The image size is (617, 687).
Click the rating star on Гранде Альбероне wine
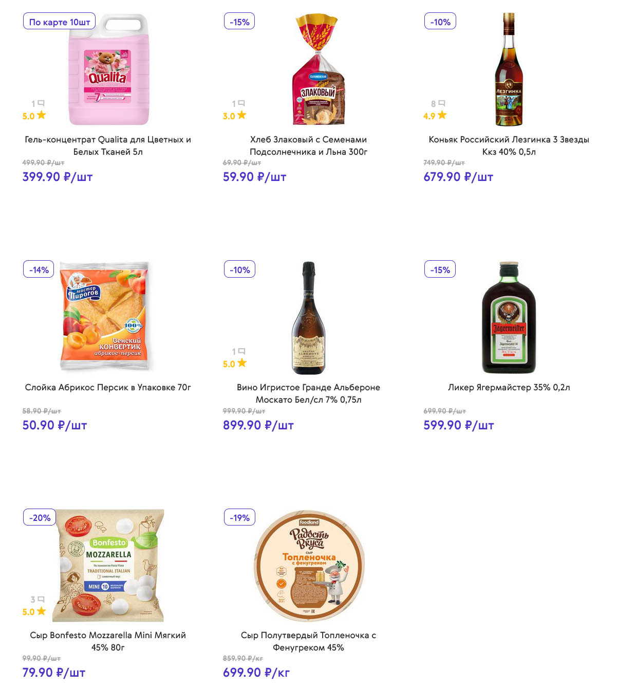(241, 363)
